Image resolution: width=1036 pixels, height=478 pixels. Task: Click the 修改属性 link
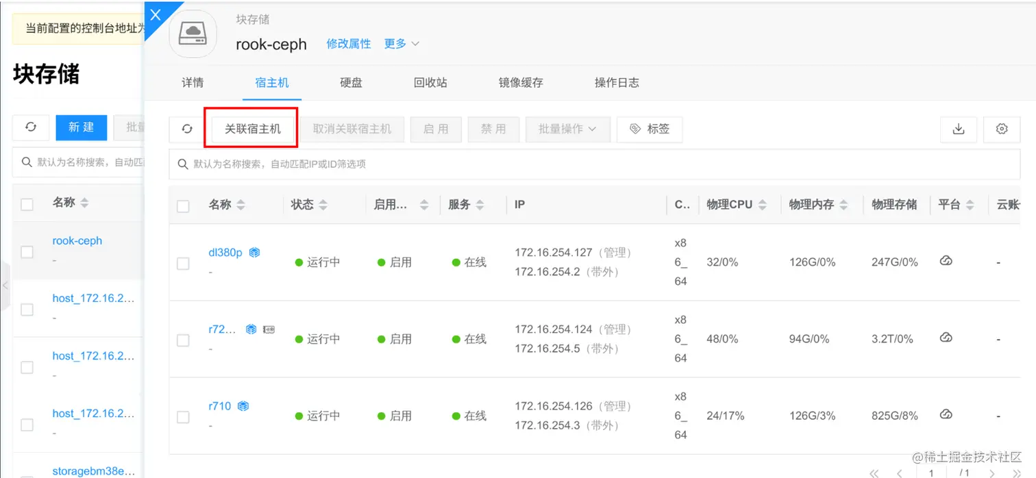tap(349, 44)
